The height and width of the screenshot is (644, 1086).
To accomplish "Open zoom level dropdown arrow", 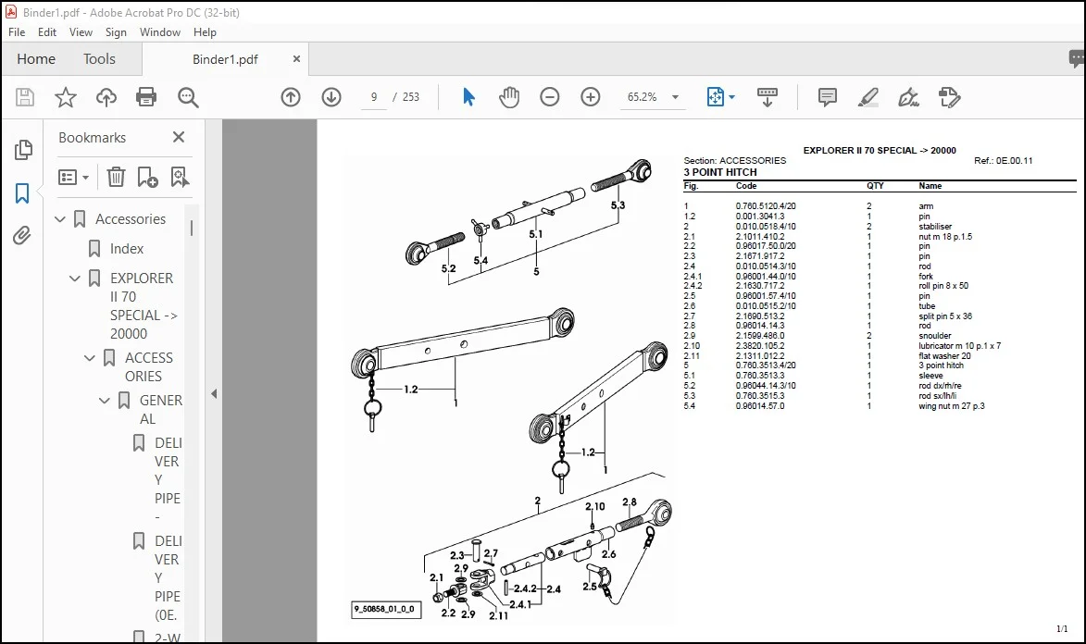I will pos(675,97).
